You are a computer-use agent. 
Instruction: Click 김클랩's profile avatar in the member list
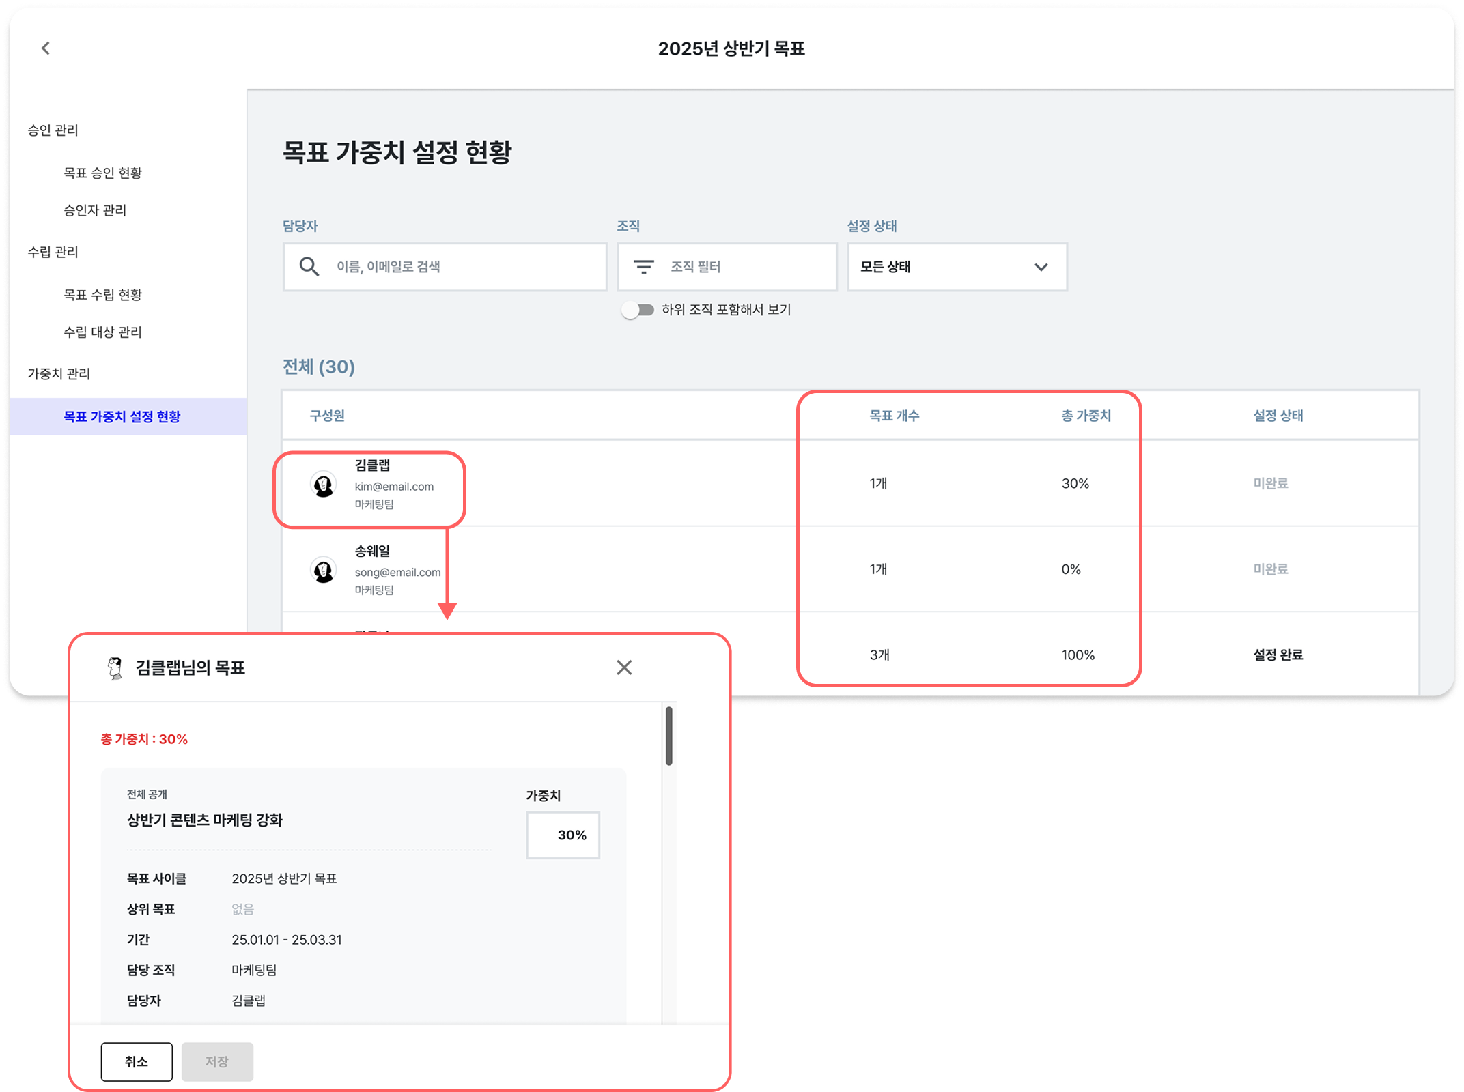pos(324,484)
